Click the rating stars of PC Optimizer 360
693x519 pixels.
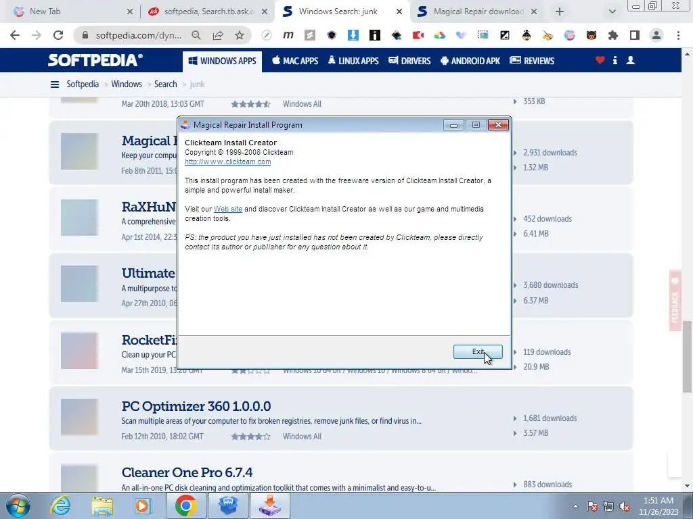tap(250, 437)
